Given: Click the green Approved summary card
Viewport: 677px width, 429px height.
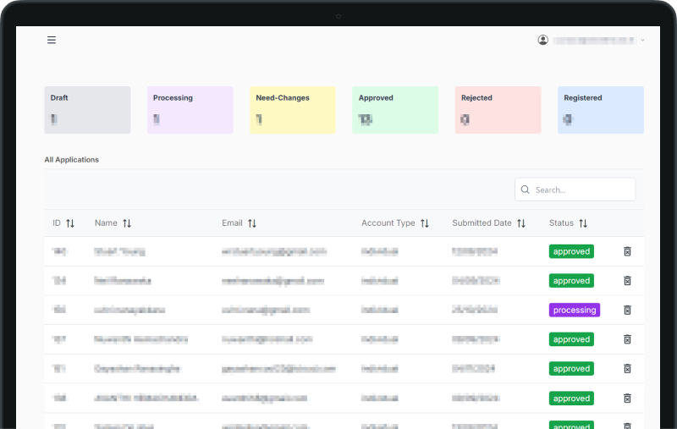Looking at the screenshot, I should pyautogui.click(x=395, y=110).
